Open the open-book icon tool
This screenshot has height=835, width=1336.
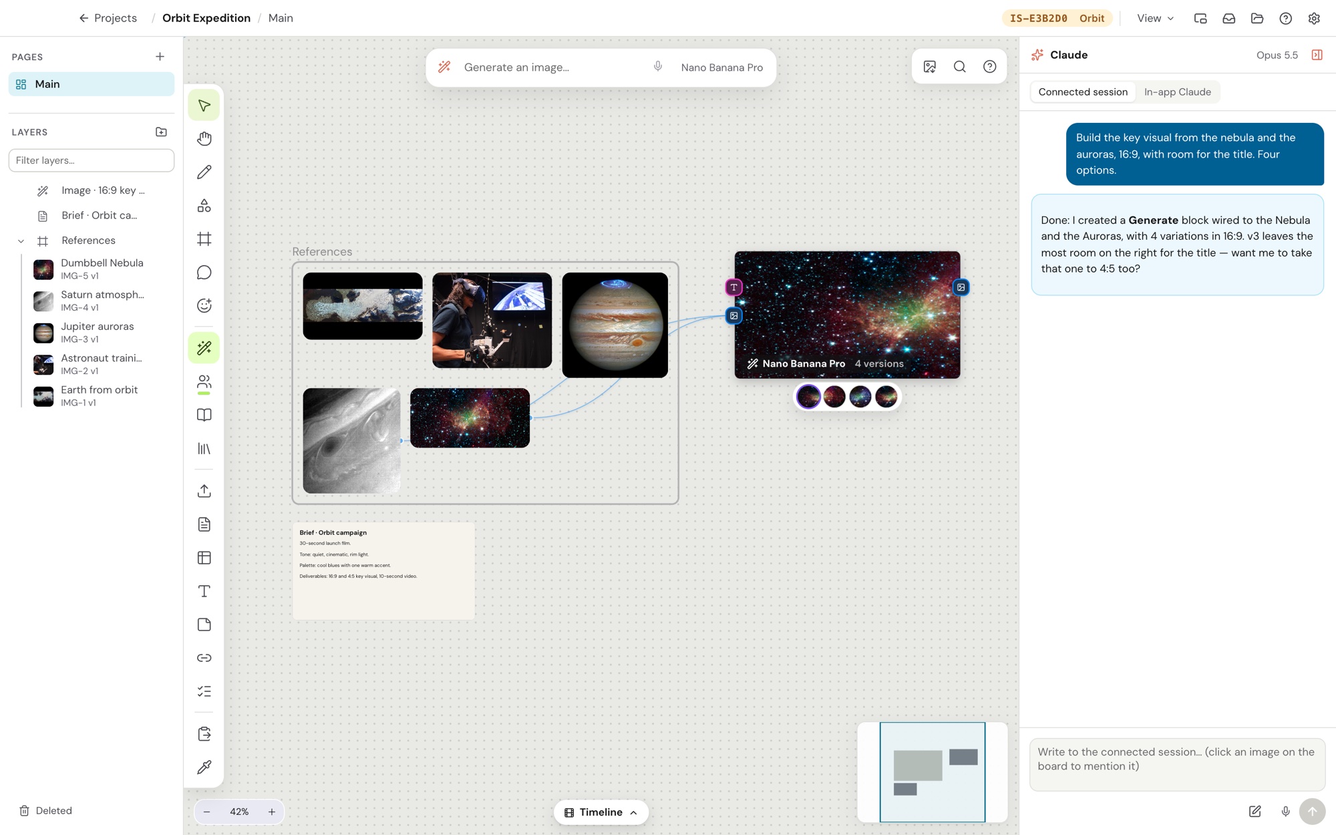tap(204, 415)
